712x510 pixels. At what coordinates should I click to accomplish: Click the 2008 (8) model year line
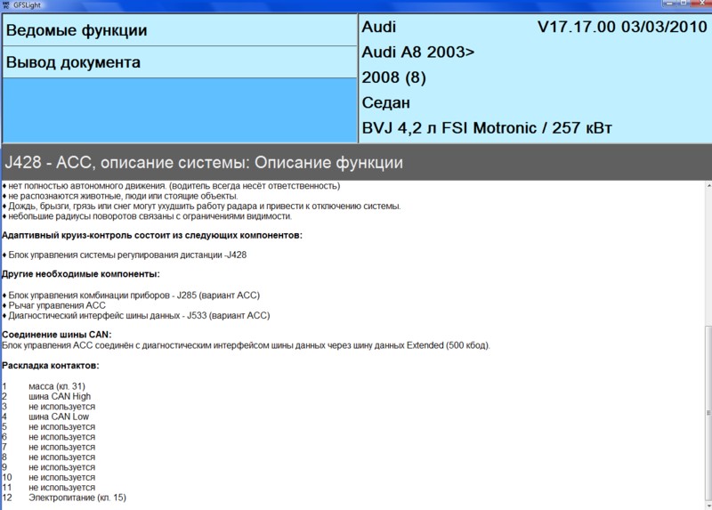tap(393, 77)
